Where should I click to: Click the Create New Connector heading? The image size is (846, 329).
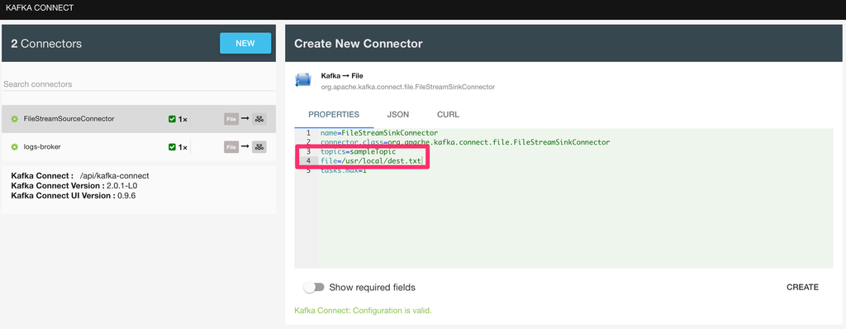[x=359, y=44]
